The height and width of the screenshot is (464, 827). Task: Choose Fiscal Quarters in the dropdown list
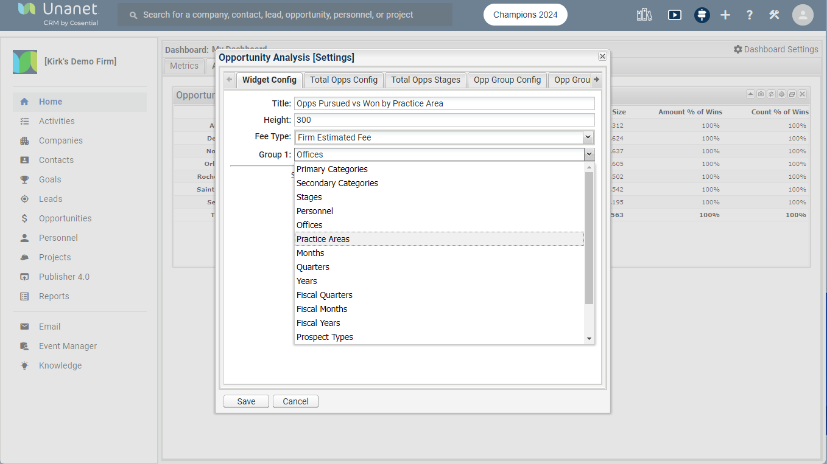tap(324, 295)
